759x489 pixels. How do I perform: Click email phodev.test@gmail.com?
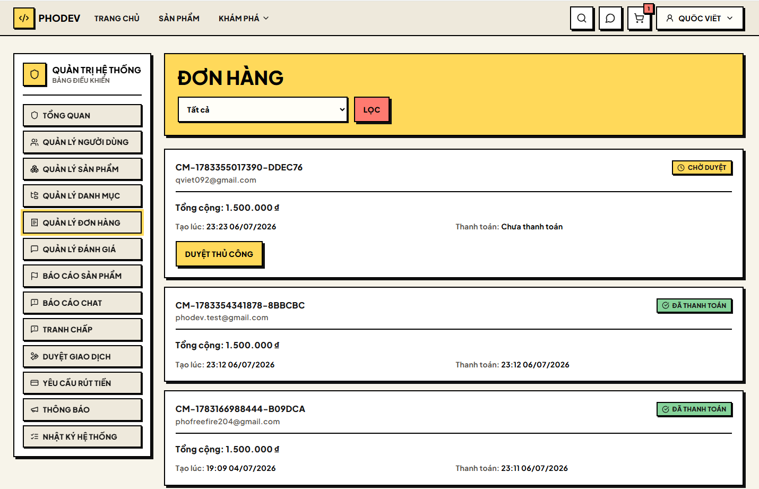(x=222, y=318)
